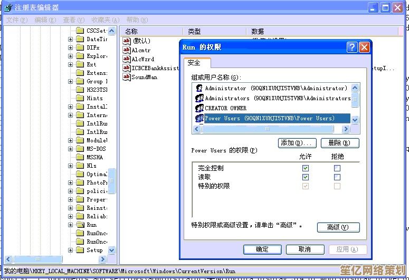The width and height of the screenshot is (409, 280).
Task: Expand the MS-DOS tree node
Action: click(70, 149)
